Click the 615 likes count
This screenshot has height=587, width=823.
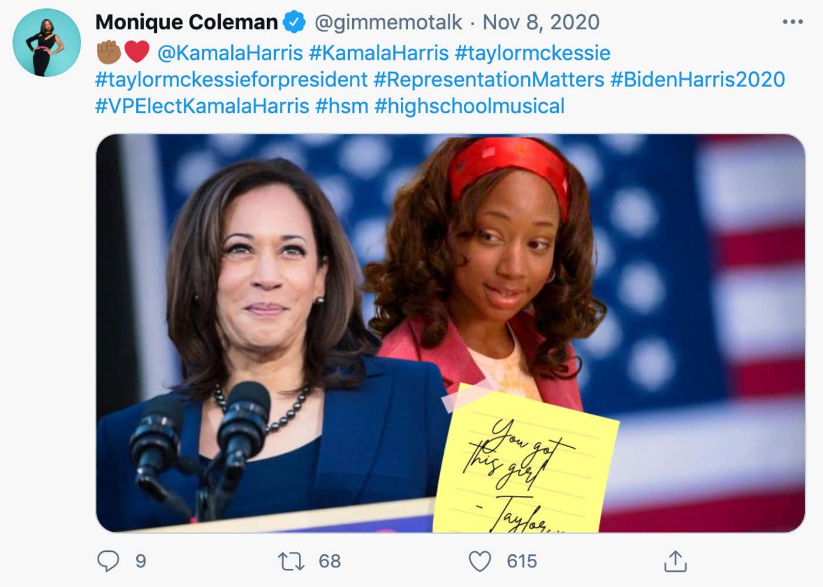[521, 561]
